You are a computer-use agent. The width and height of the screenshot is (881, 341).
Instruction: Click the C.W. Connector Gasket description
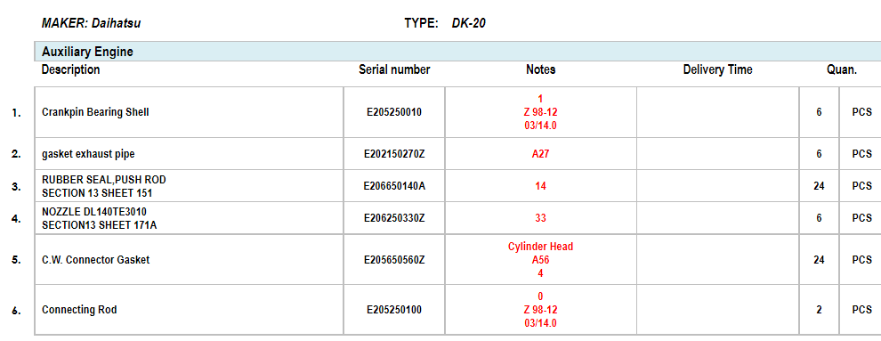[95, 260]
